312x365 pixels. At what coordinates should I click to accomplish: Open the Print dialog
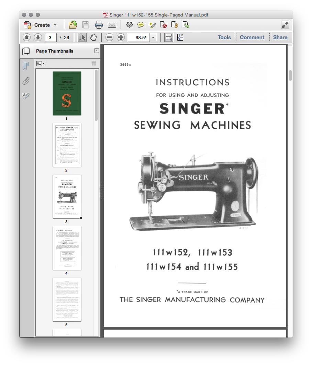point(99,24)
